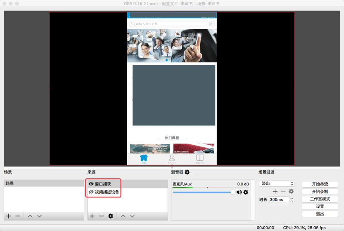344x231 pixels.
Task: Click the search magnifier icon in preview
Action: (x=133, y=24)
